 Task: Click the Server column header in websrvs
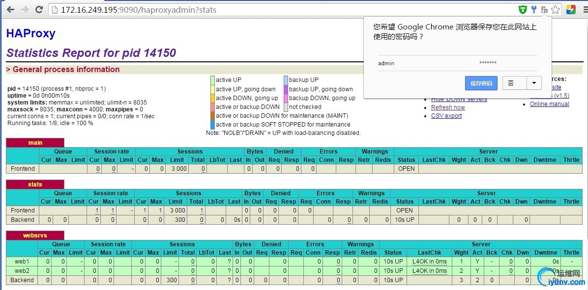click(x=481, y=244)
